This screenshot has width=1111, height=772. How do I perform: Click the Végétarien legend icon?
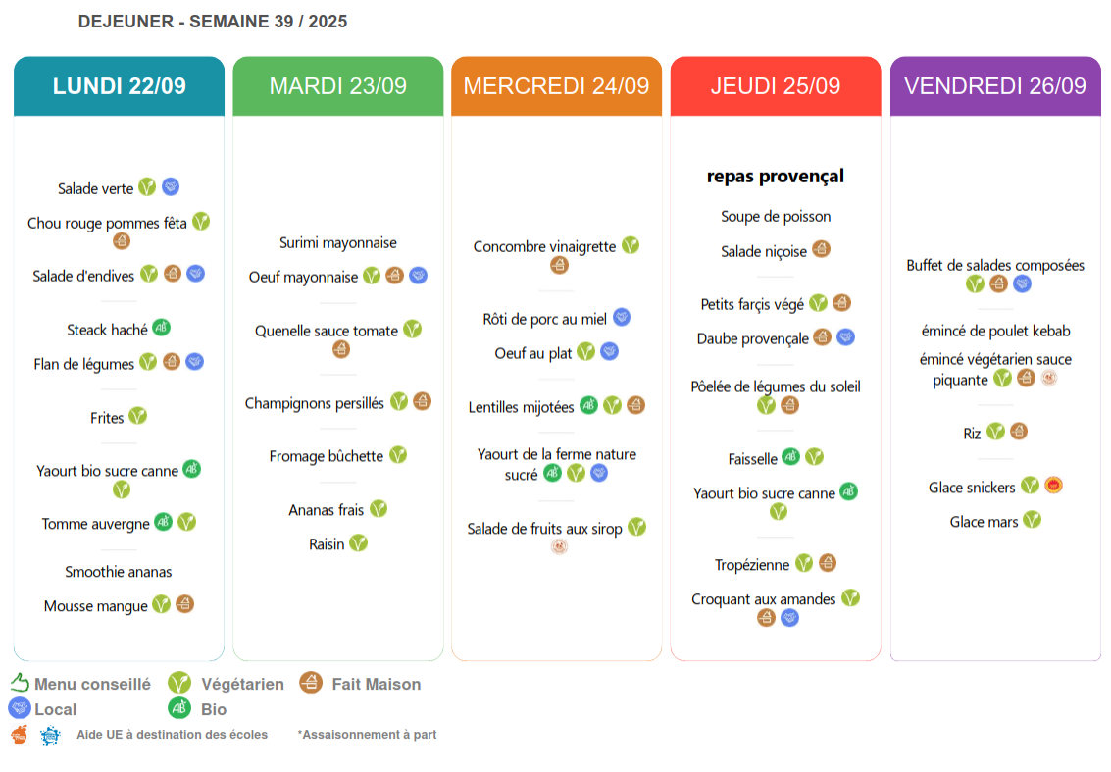click(179, 683)
